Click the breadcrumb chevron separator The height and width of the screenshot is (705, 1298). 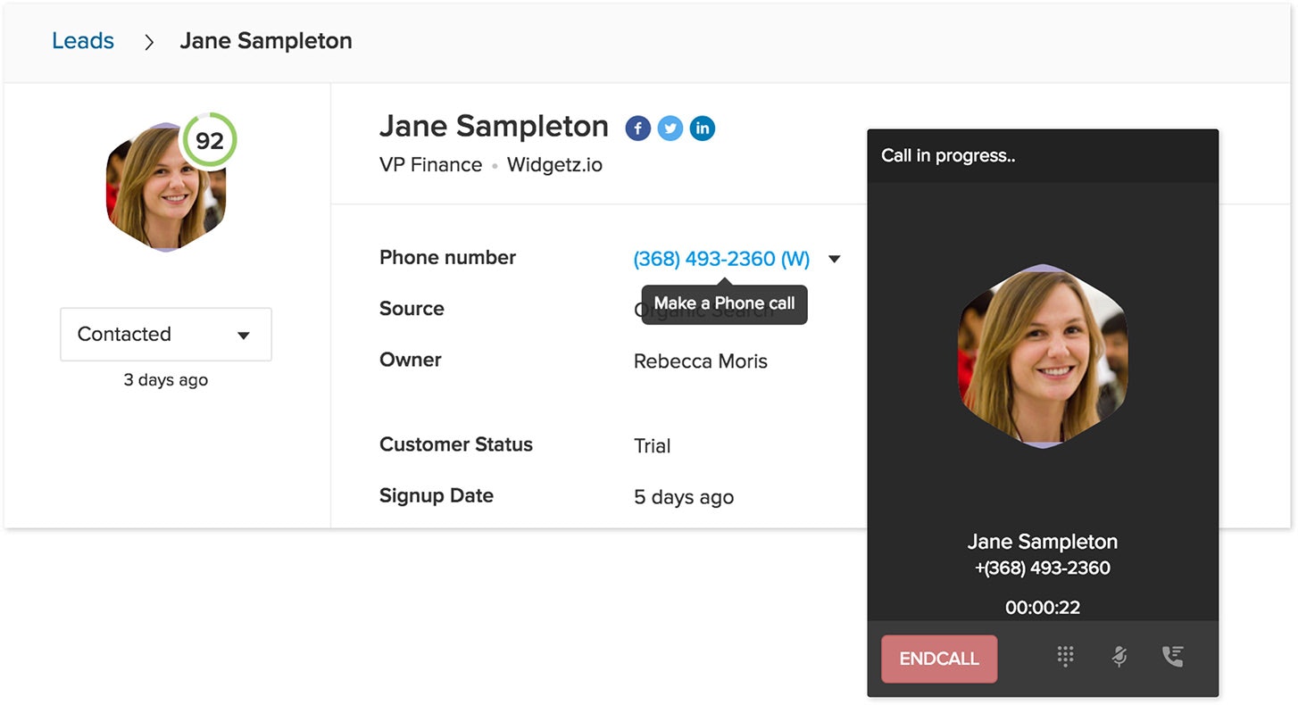[x=149, y=42]
